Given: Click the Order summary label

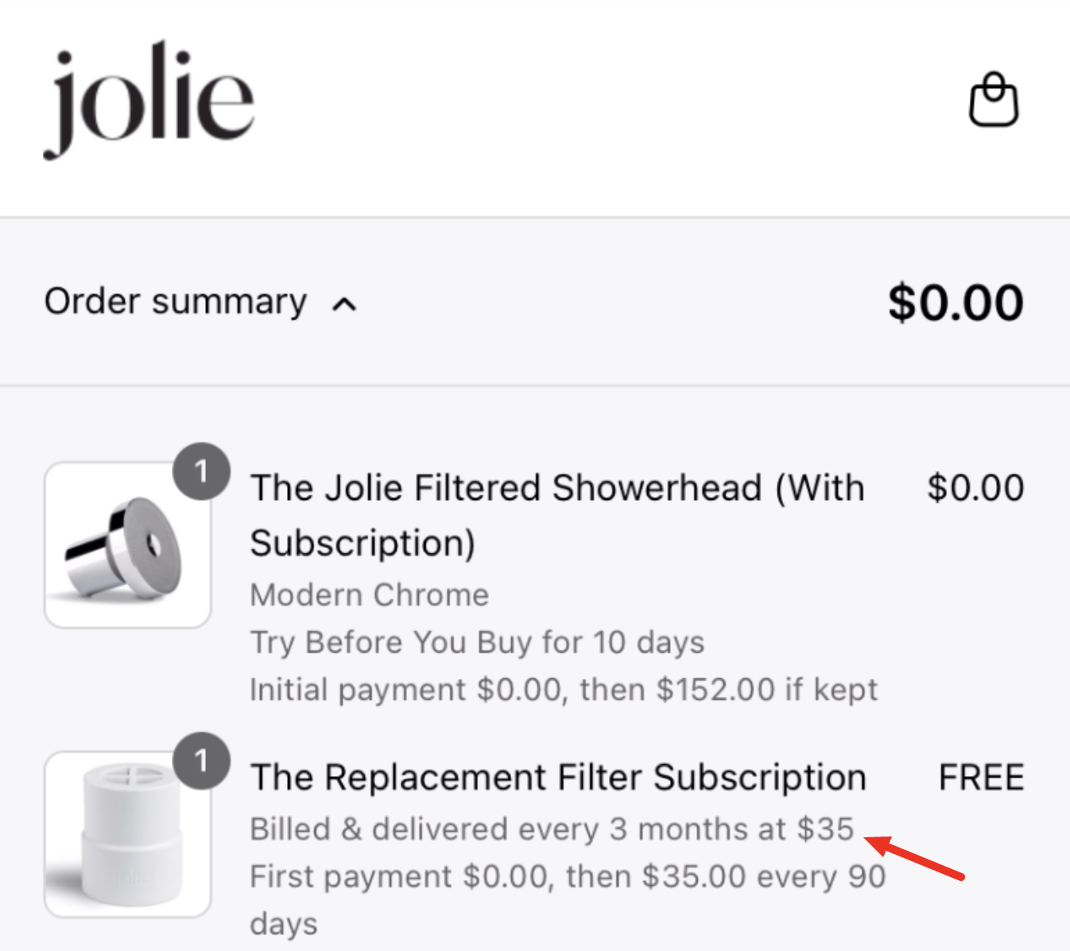Looking at the screenshot, I should (175, 302).
